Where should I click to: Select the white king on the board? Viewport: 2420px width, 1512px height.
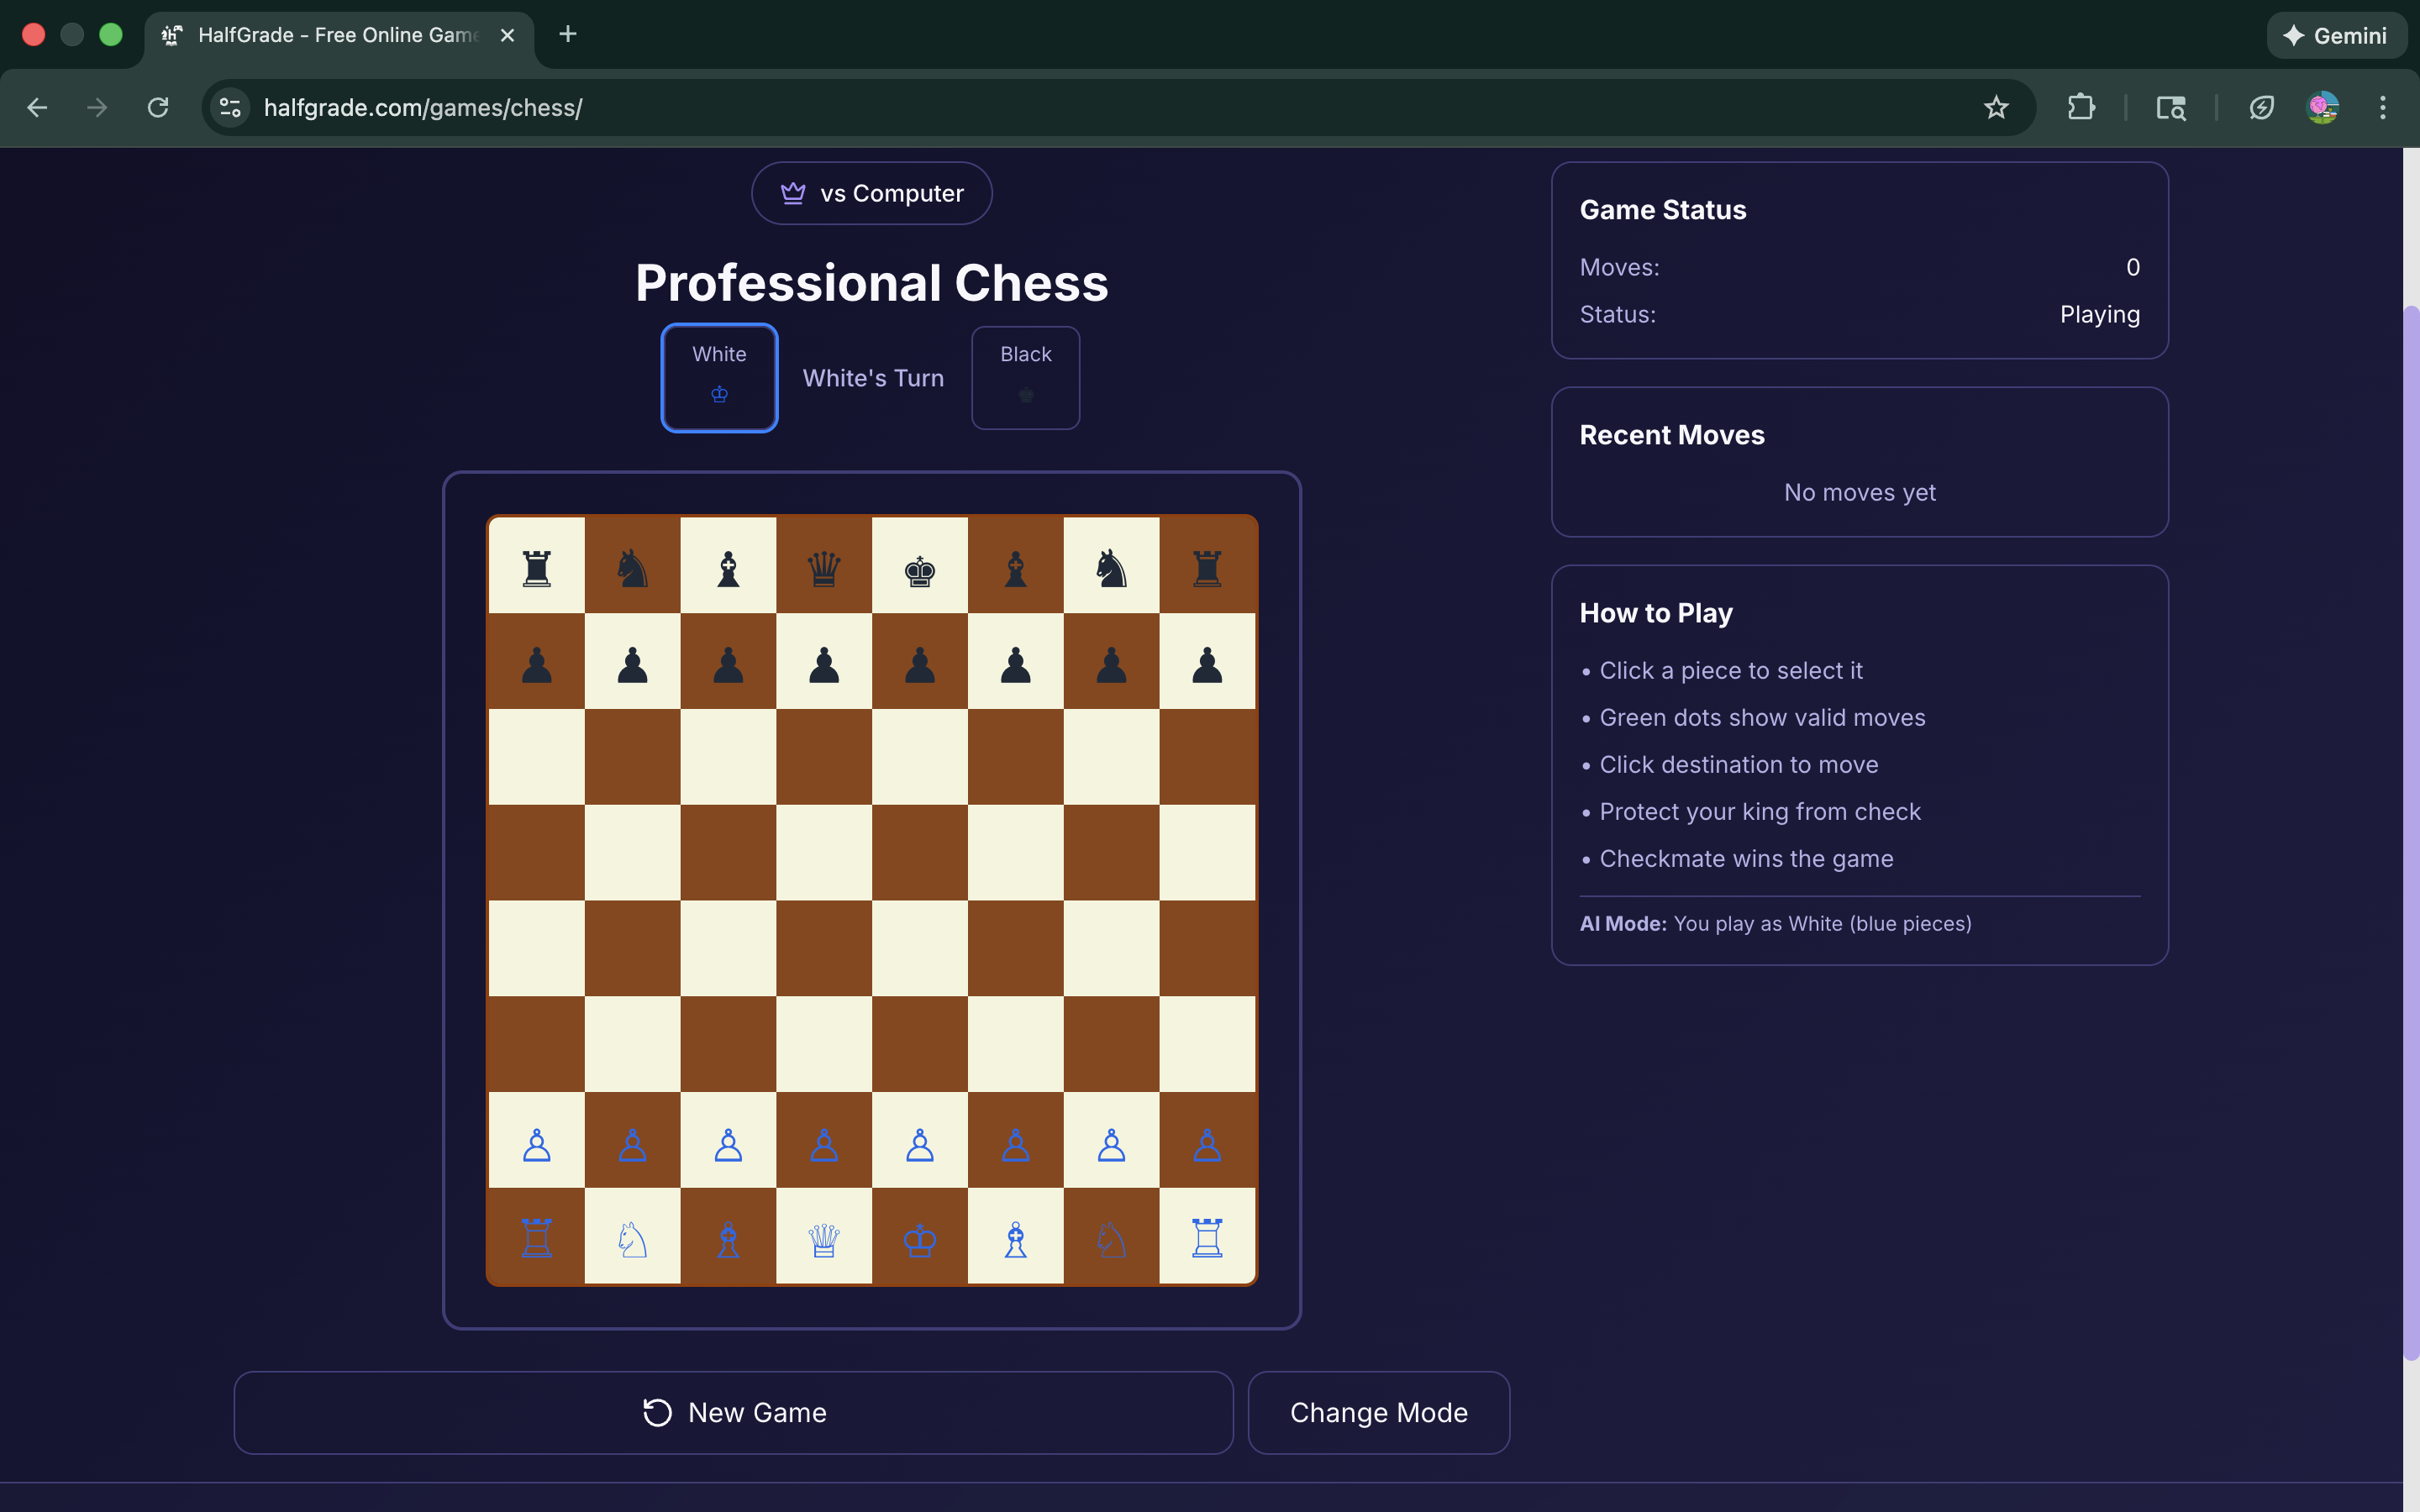[x=920, y=1238]
